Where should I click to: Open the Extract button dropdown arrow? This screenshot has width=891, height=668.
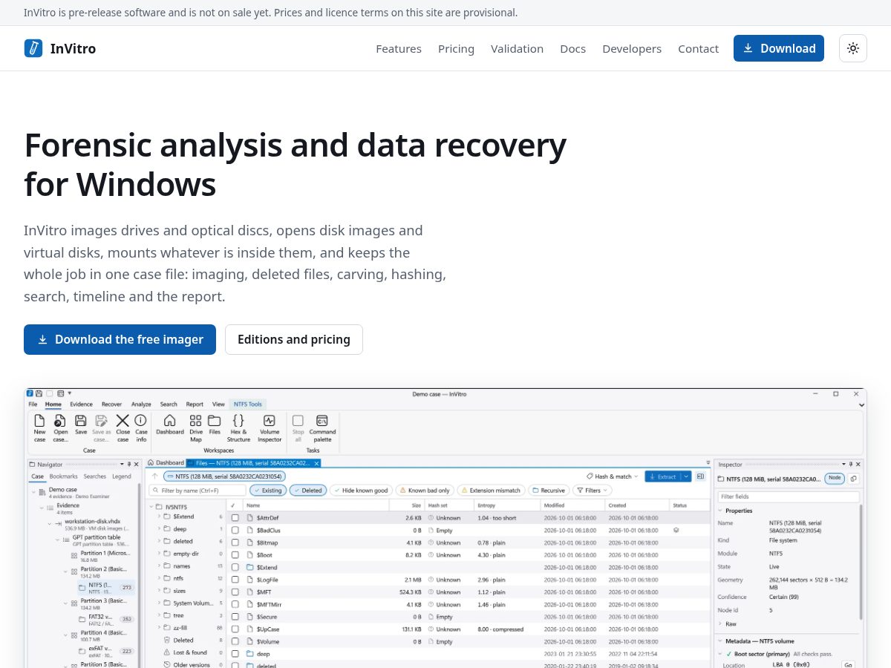click(x=687, y=477)
